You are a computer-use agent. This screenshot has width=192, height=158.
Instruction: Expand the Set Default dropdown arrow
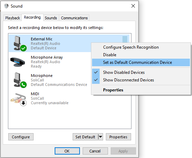(x=101, y=137)
